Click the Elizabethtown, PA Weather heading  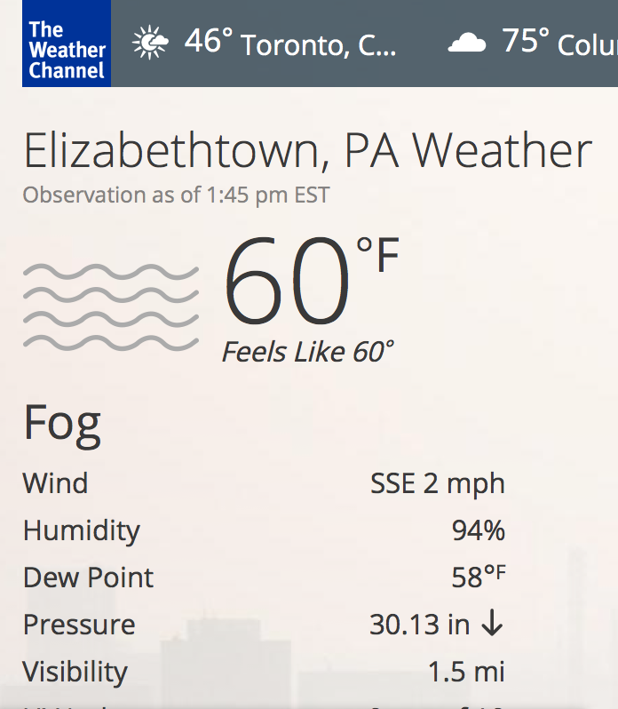click(307, 151)
